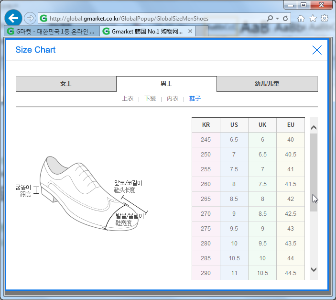Viewport: 336px width, 300px height.
Task: Close the Gmarket 韩国 No.1 browser tab
Action: coord(190,31)
